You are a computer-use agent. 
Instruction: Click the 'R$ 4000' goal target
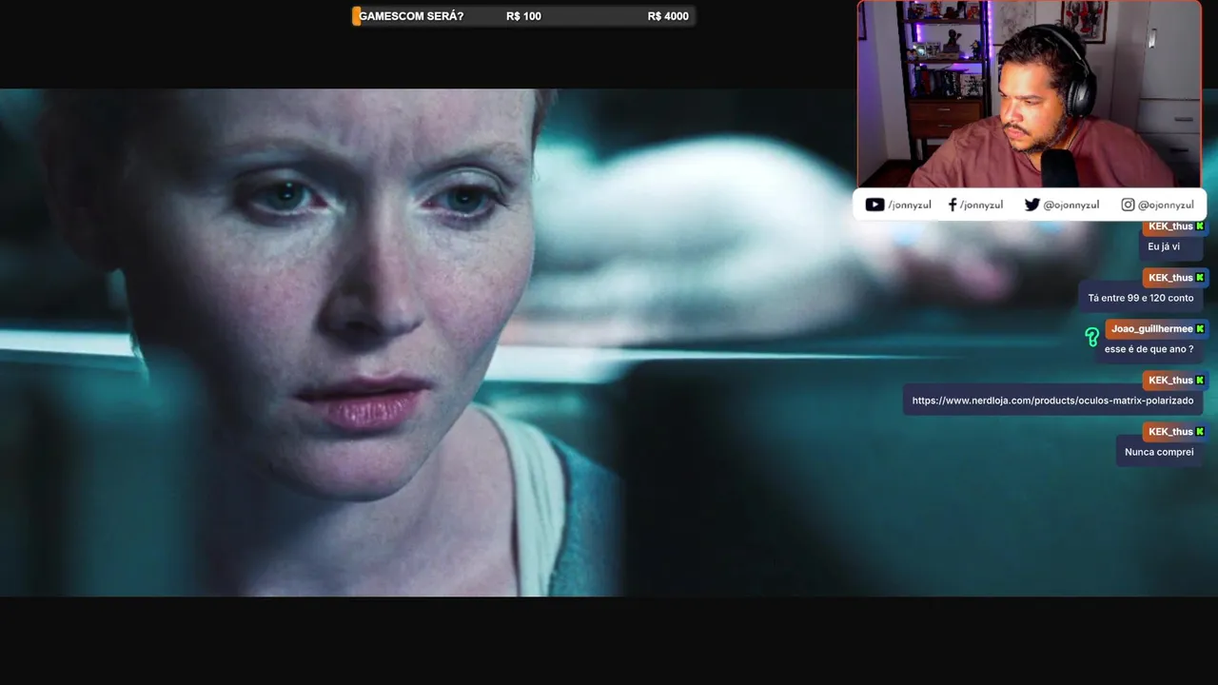[668, 16]
